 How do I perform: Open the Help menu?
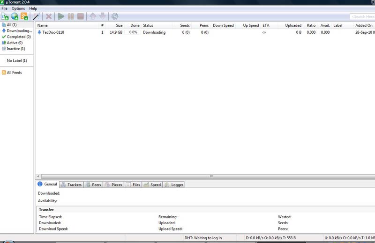click(x=33, y=8)
